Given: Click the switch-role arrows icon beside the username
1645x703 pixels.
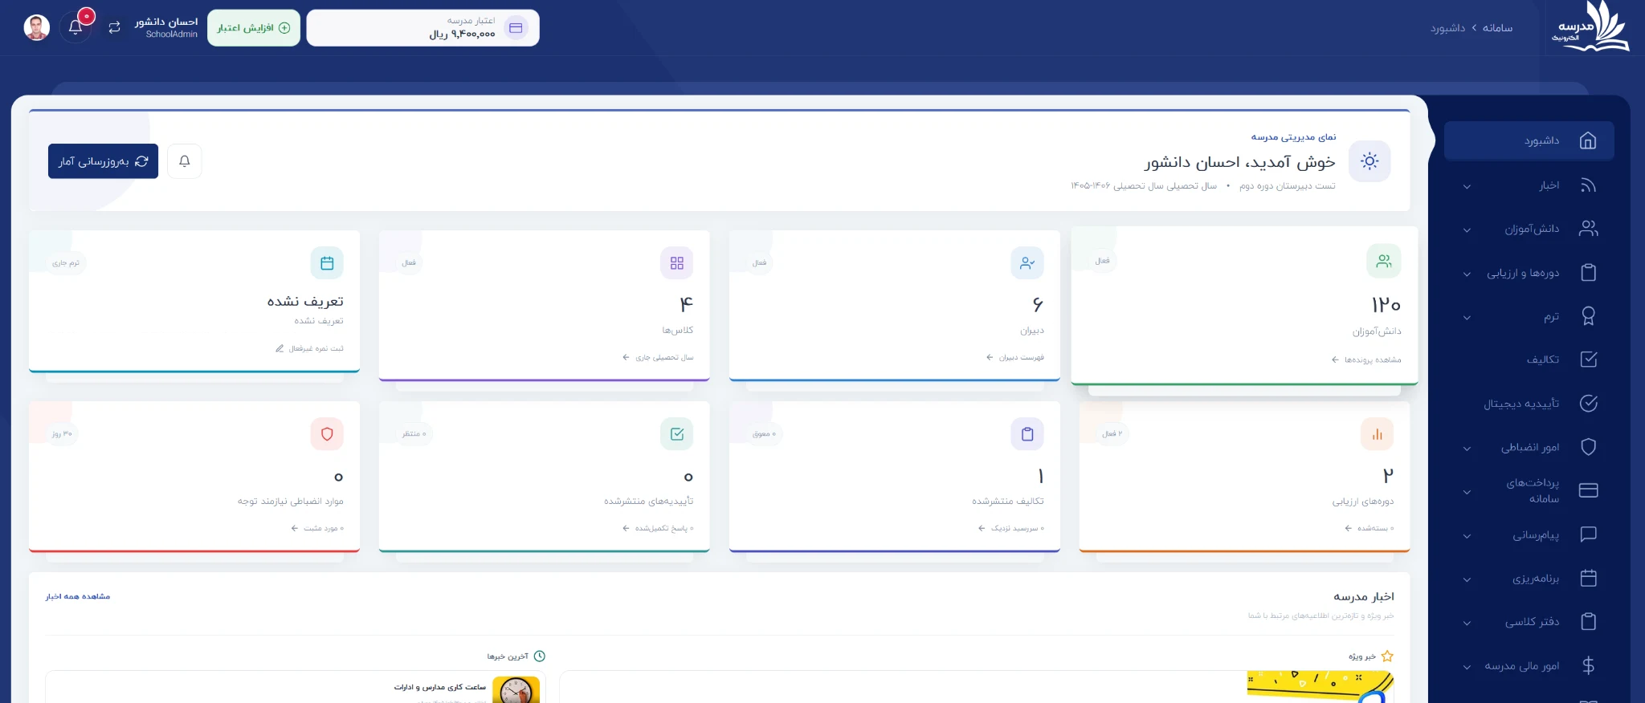Looking at the screenshot, I should tap(115, 27).
